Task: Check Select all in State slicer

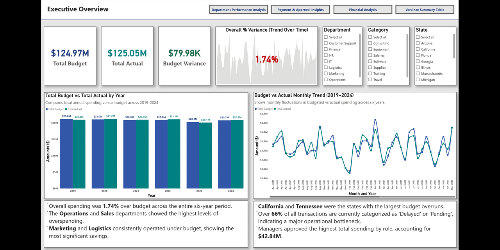Action: click(418, 37)
